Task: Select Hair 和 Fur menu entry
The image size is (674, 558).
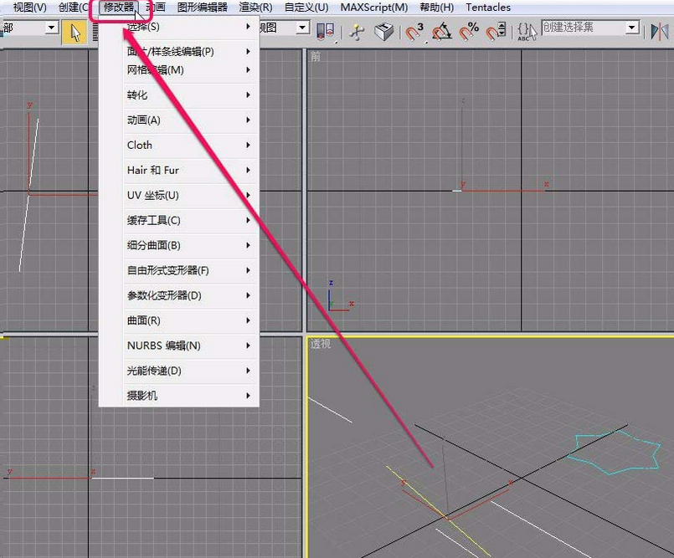Action: [x=151, y=170]
